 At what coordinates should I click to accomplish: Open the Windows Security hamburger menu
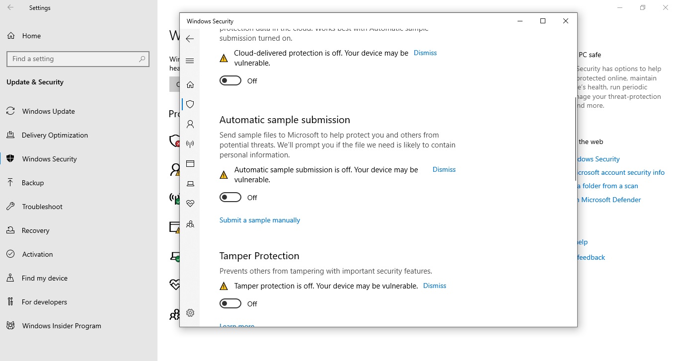[x=189, y=61]
